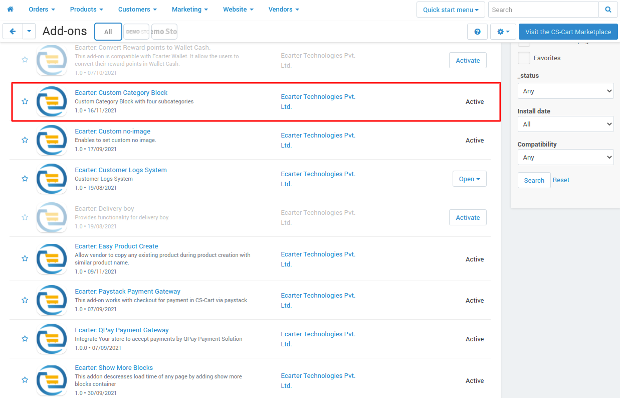The width and height of the screenshot is (620, 398).
Task: Click Active status of Paystack Payment Gateway
Action: (475, 300)
